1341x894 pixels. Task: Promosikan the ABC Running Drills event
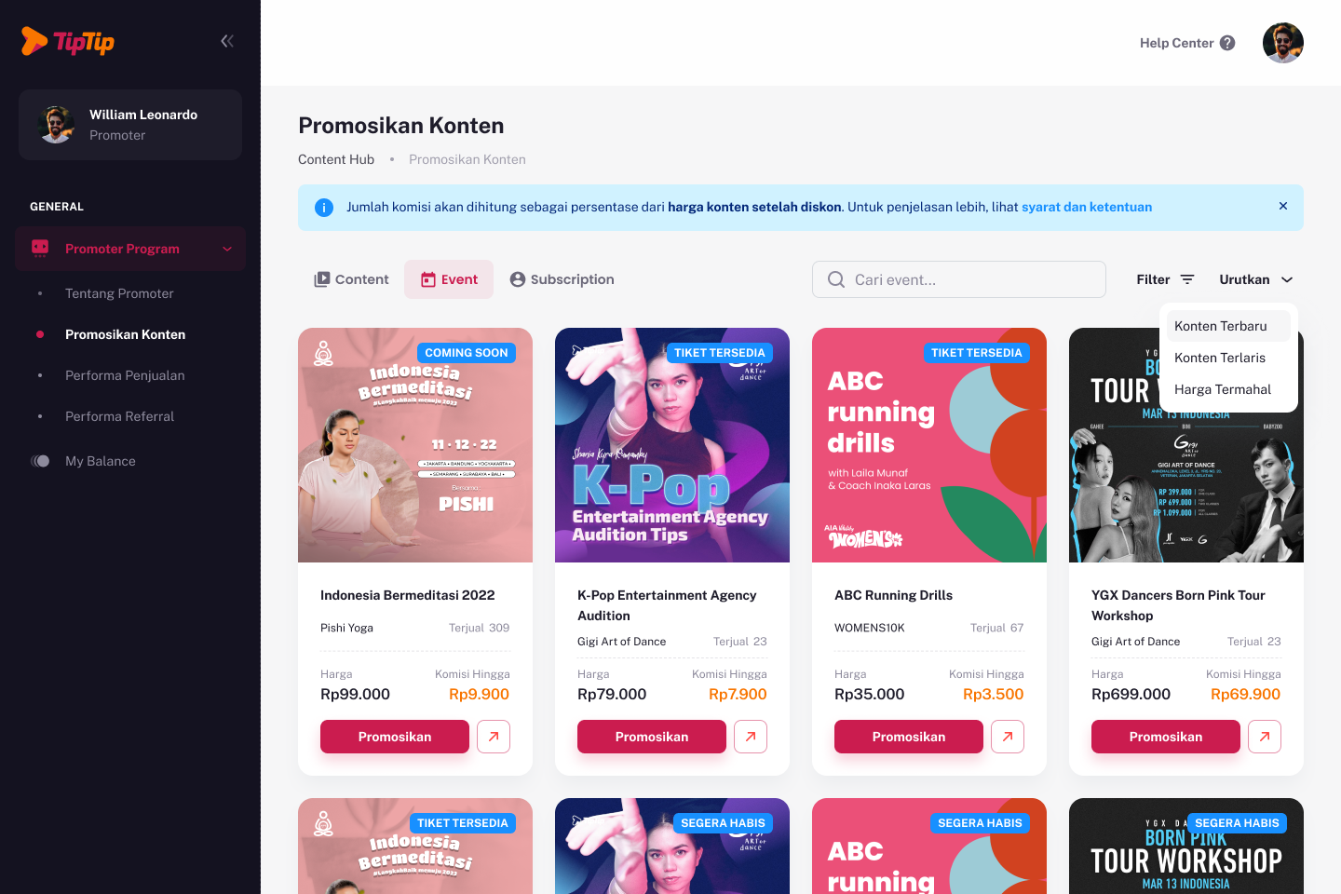909,737
